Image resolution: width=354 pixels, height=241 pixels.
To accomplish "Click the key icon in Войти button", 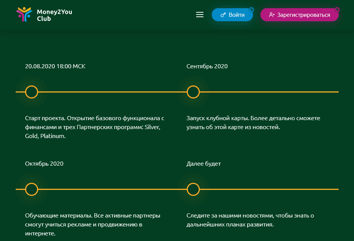I will pos(223,15).
